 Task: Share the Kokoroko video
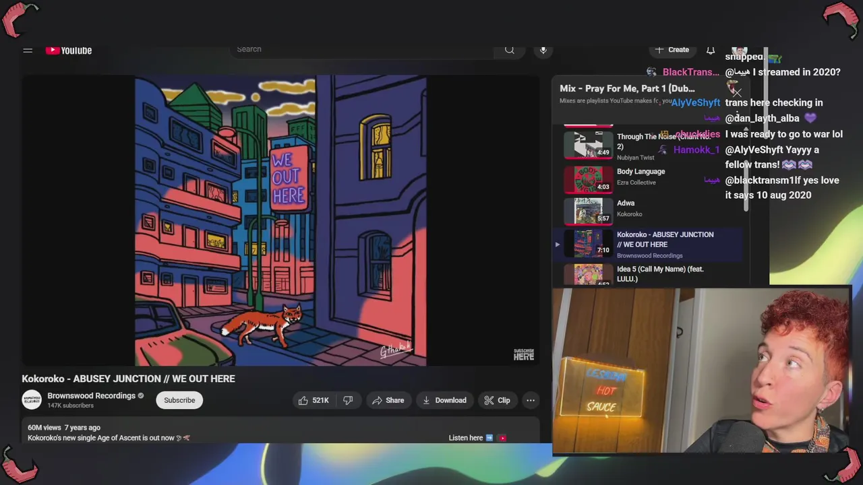click(x=388, y=400)
